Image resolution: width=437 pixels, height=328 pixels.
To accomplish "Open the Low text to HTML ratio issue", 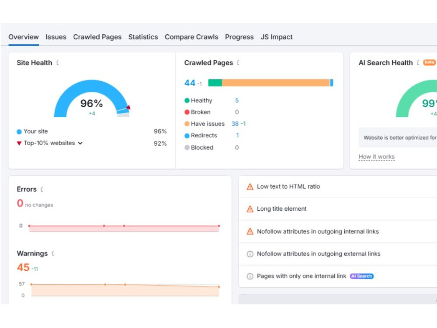I will 288,187.
